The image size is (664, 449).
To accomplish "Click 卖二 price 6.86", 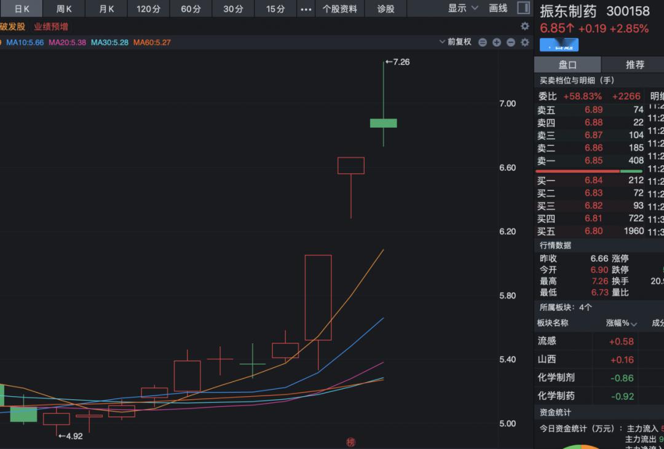I will [x=594, y=148].
